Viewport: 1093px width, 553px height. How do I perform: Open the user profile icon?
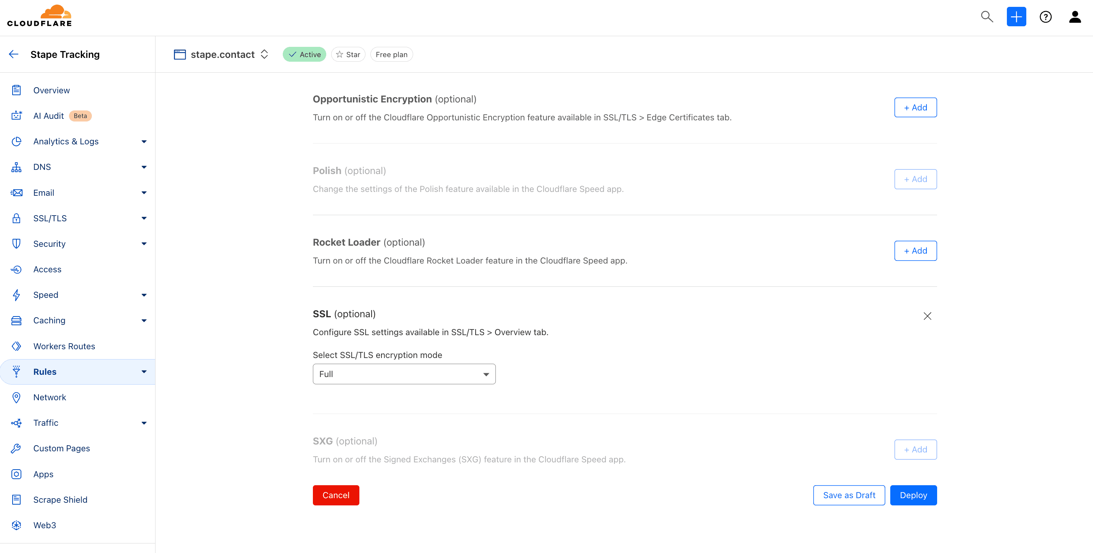[x=1075, y=16]
